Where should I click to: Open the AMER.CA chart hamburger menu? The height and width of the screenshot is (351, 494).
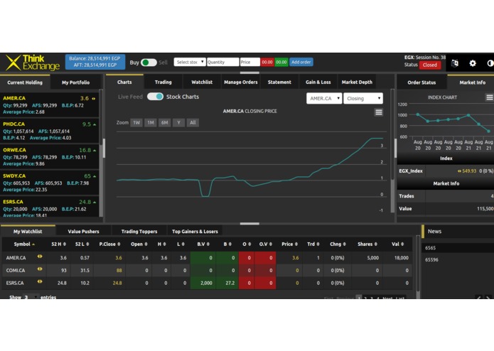point(379,112)
